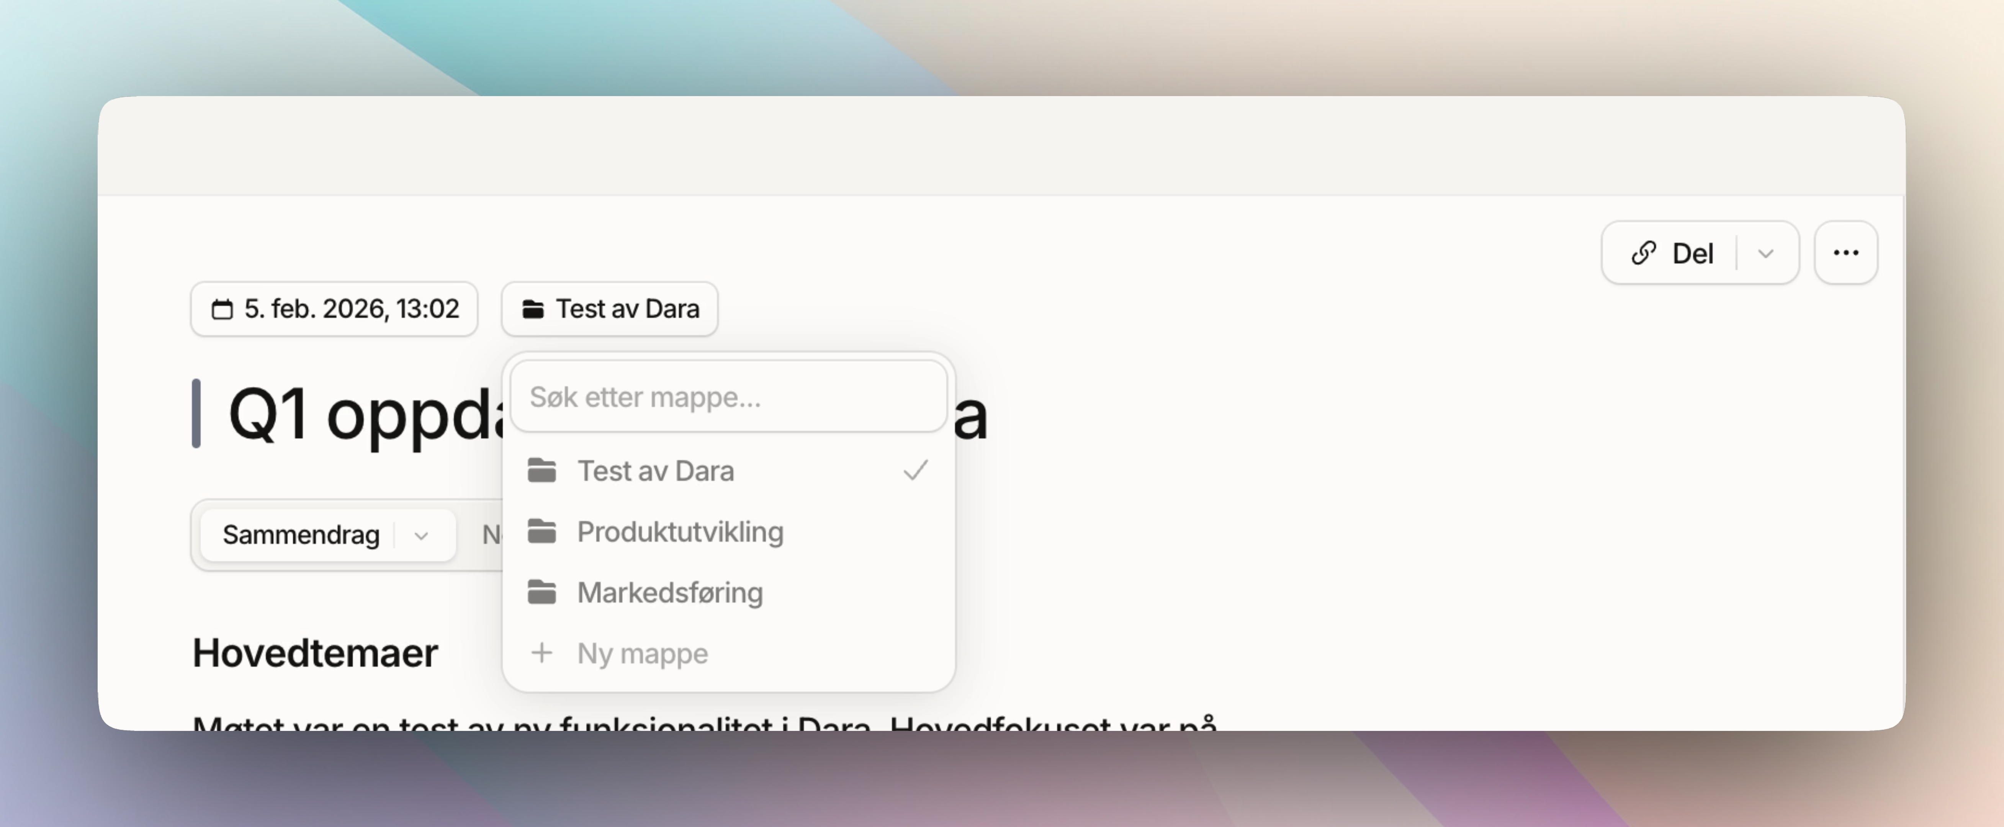Click the plus icon next to Ny mappe
This screenshot has width=2004, height=827.
click(x=541, y=653)
